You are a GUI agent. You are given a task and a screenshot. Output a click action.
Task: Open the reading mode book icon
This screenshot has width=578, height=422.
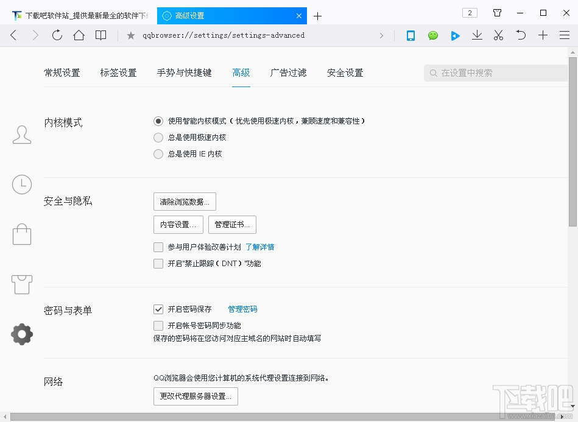(100, 35)
